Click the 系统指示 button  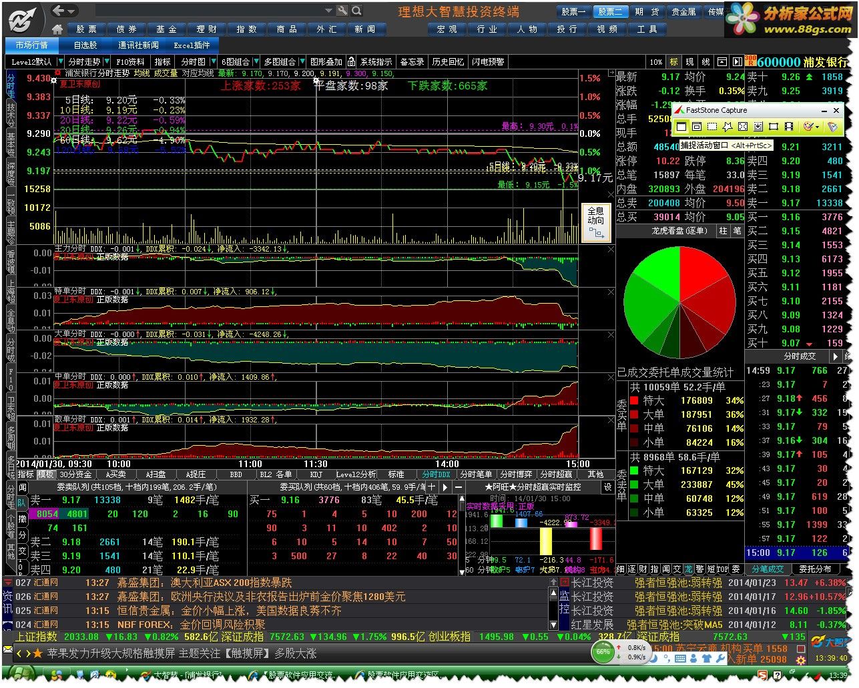pyautogui.click(x=376, y=62)
